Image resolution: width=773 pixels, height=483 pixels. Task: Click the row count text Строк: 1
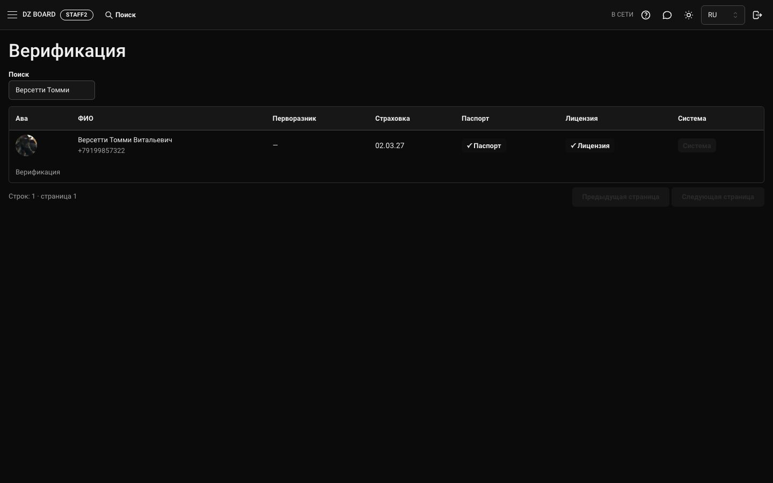point(22,196)
